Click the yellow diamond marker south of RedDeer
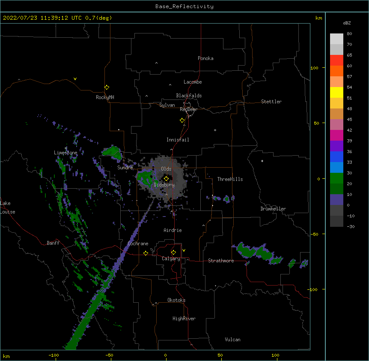The image size is (369, 361). (182, 120)
